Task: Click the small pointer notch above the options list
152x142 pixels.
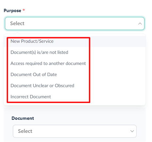Action: click(17, 33)
